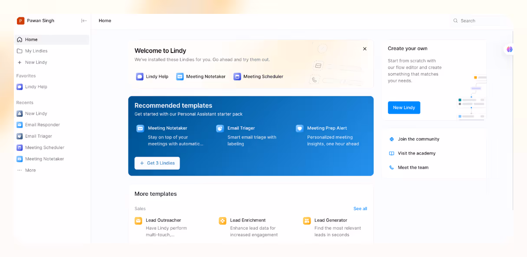527x257 pixels.
Task: Open My Lindies in the sidebar
Action: [x=52, y=51]
